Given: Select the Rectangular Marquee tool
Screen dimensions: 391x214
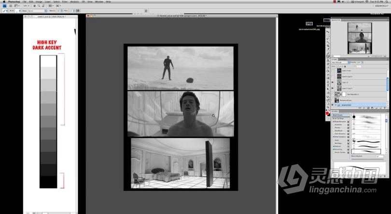Looking at the screenshot, I should pos(328,35).
